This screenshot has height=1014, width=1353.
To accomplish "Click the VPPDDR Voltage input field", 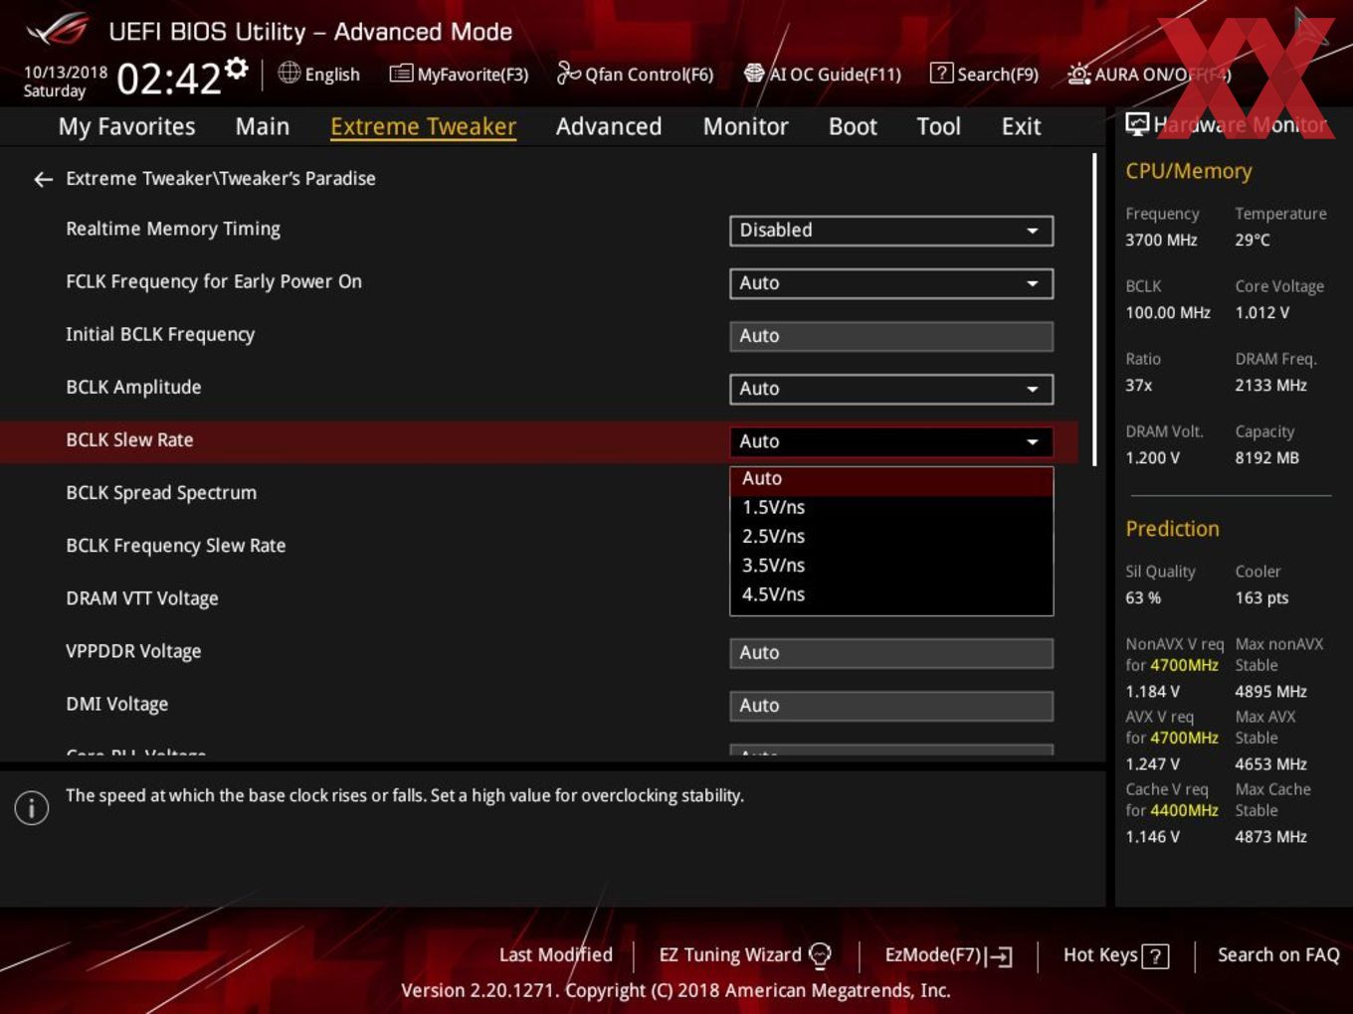I will point(891,653).
